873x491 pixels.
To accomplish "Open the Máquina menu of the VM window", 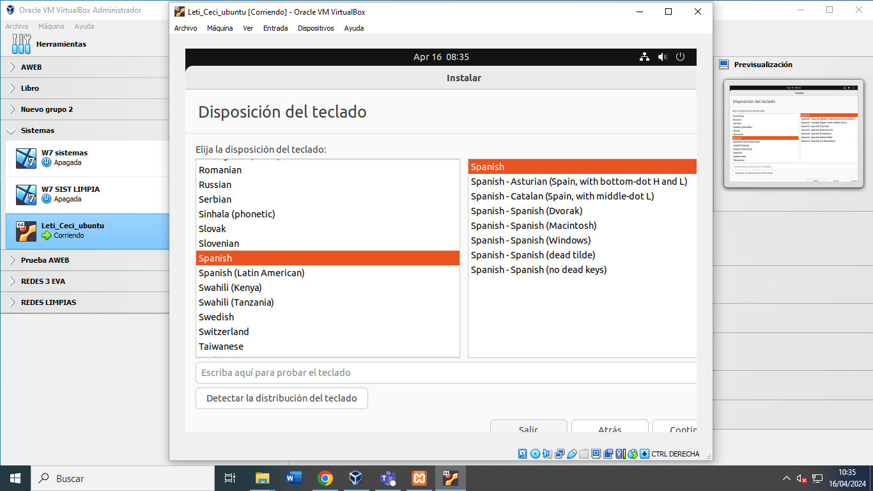I will [x=220, y=28].
